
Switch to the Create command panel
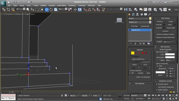(x=129, y=14)
